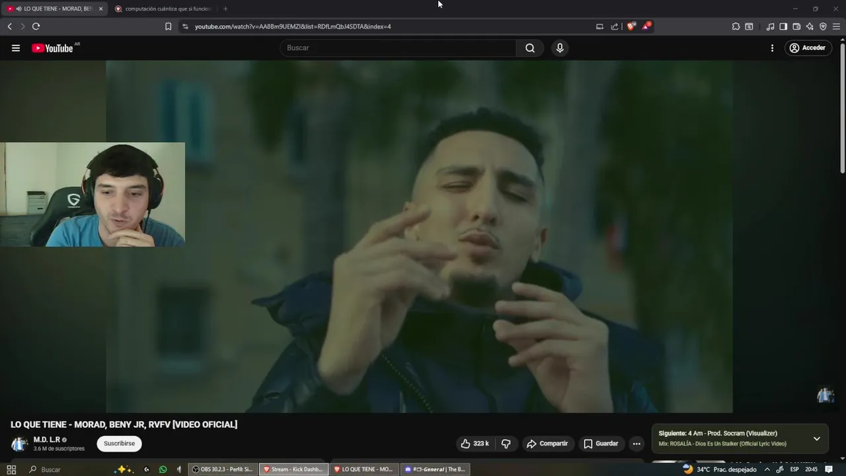Screen dimensions: 846x476
Task: Start voice search with microphone icon
Action: [560, 48]
